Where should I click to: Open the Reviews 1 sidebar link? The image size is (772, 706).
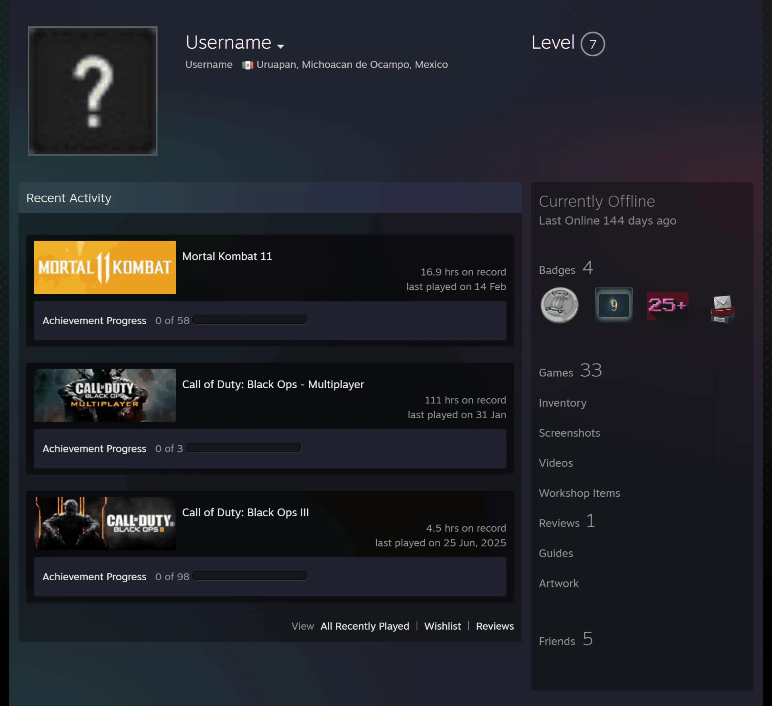(x=567, y=522)
